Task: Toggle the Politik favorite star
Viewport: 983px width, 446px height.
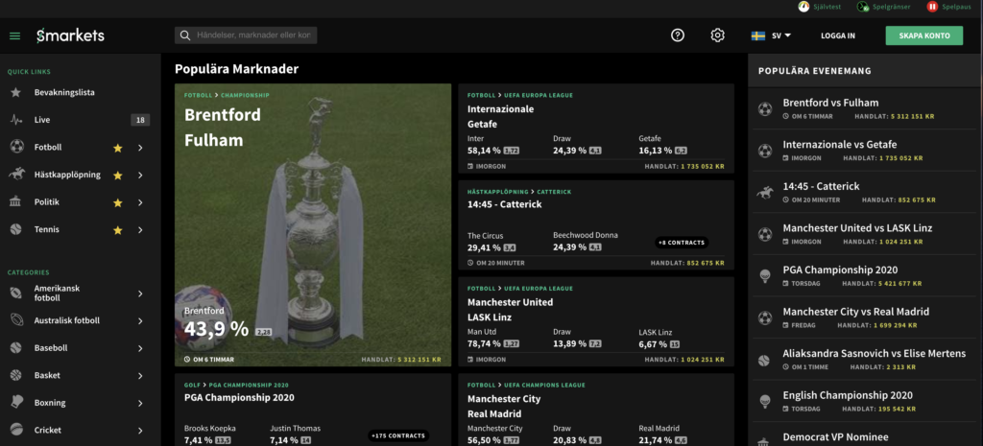Action: pyautogui.click(x=117, y=203)
